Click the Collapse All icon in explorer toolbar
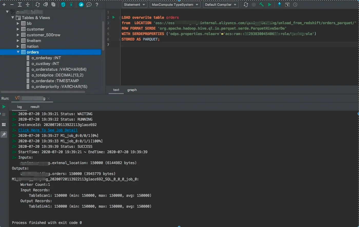This screenshot has width=359, height=227. [28, 5]
